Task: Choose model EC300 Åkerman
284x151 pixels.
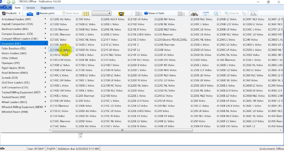Action: point(226,60)
